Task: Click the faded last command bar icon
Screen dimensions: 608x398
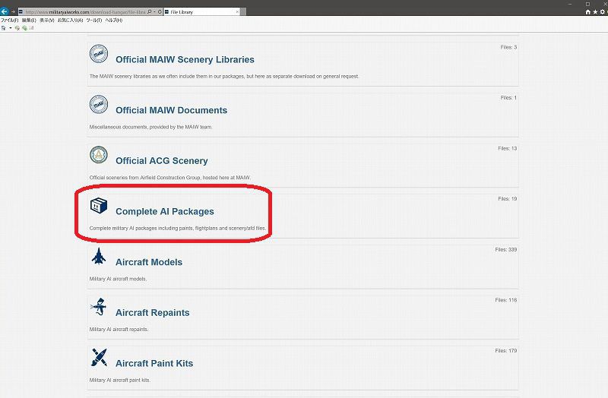Action: [x=31, y=28]
